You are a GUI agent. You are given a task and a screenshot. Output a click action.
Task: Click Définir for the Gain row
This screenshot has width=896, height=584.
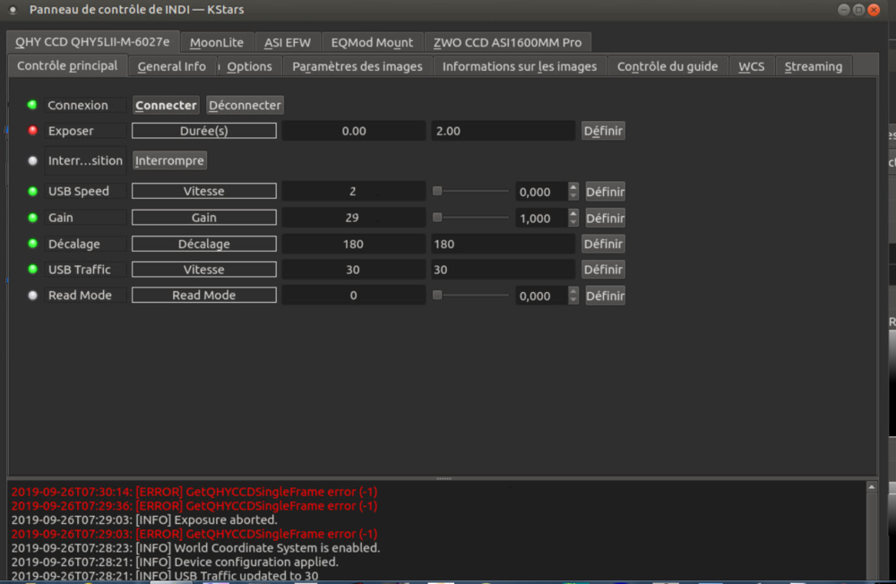coord(605,219)
